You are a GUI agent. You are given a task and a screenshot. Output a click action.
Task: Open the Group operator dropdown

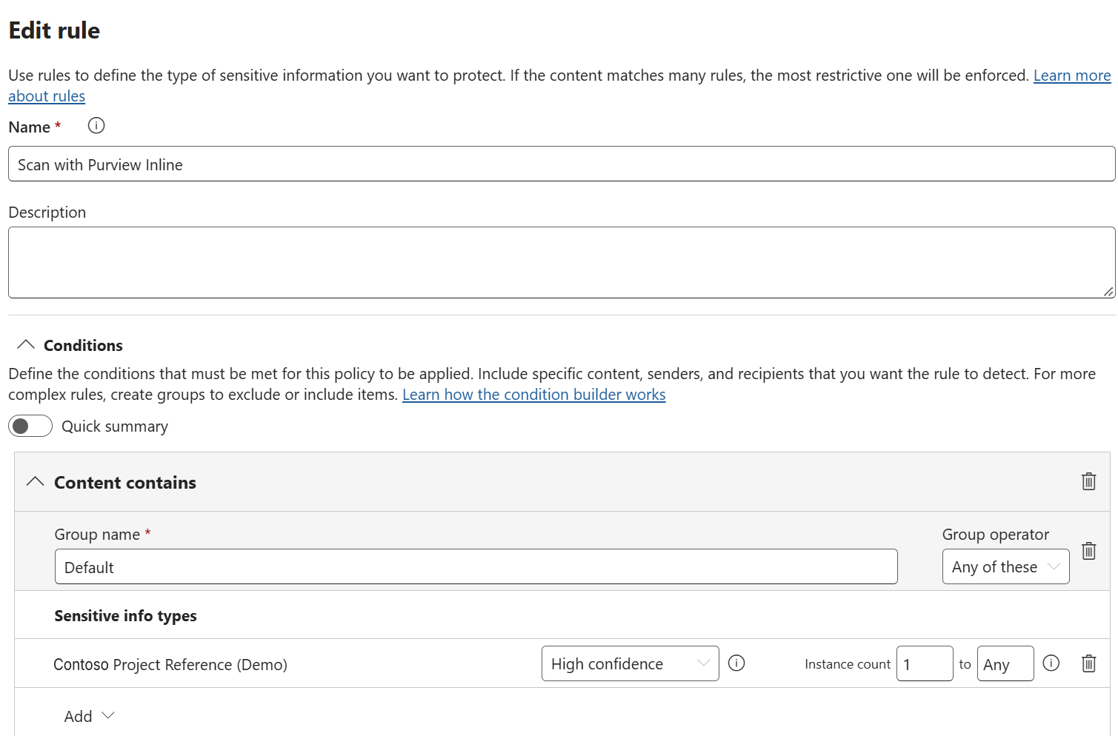coord(1005,566)
